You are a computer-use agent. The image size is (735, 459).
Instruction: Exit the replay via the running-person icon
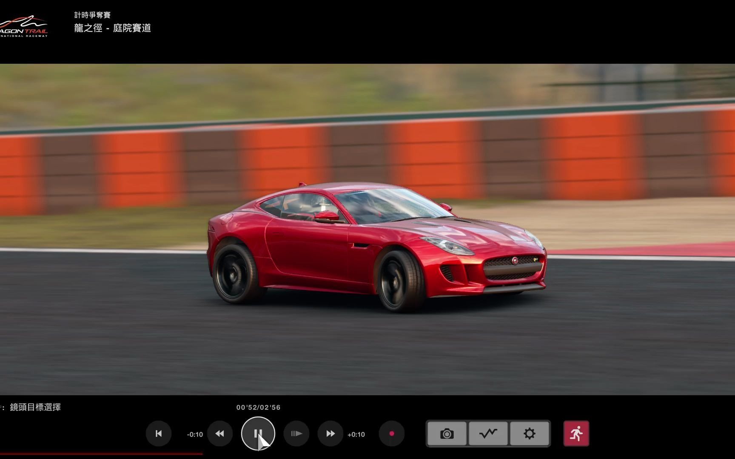point(576,433)
